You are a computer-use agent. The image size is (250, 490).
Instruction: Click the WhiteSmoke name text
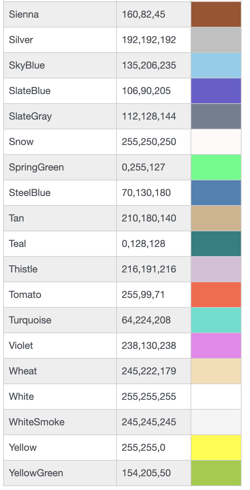[37, 422]
